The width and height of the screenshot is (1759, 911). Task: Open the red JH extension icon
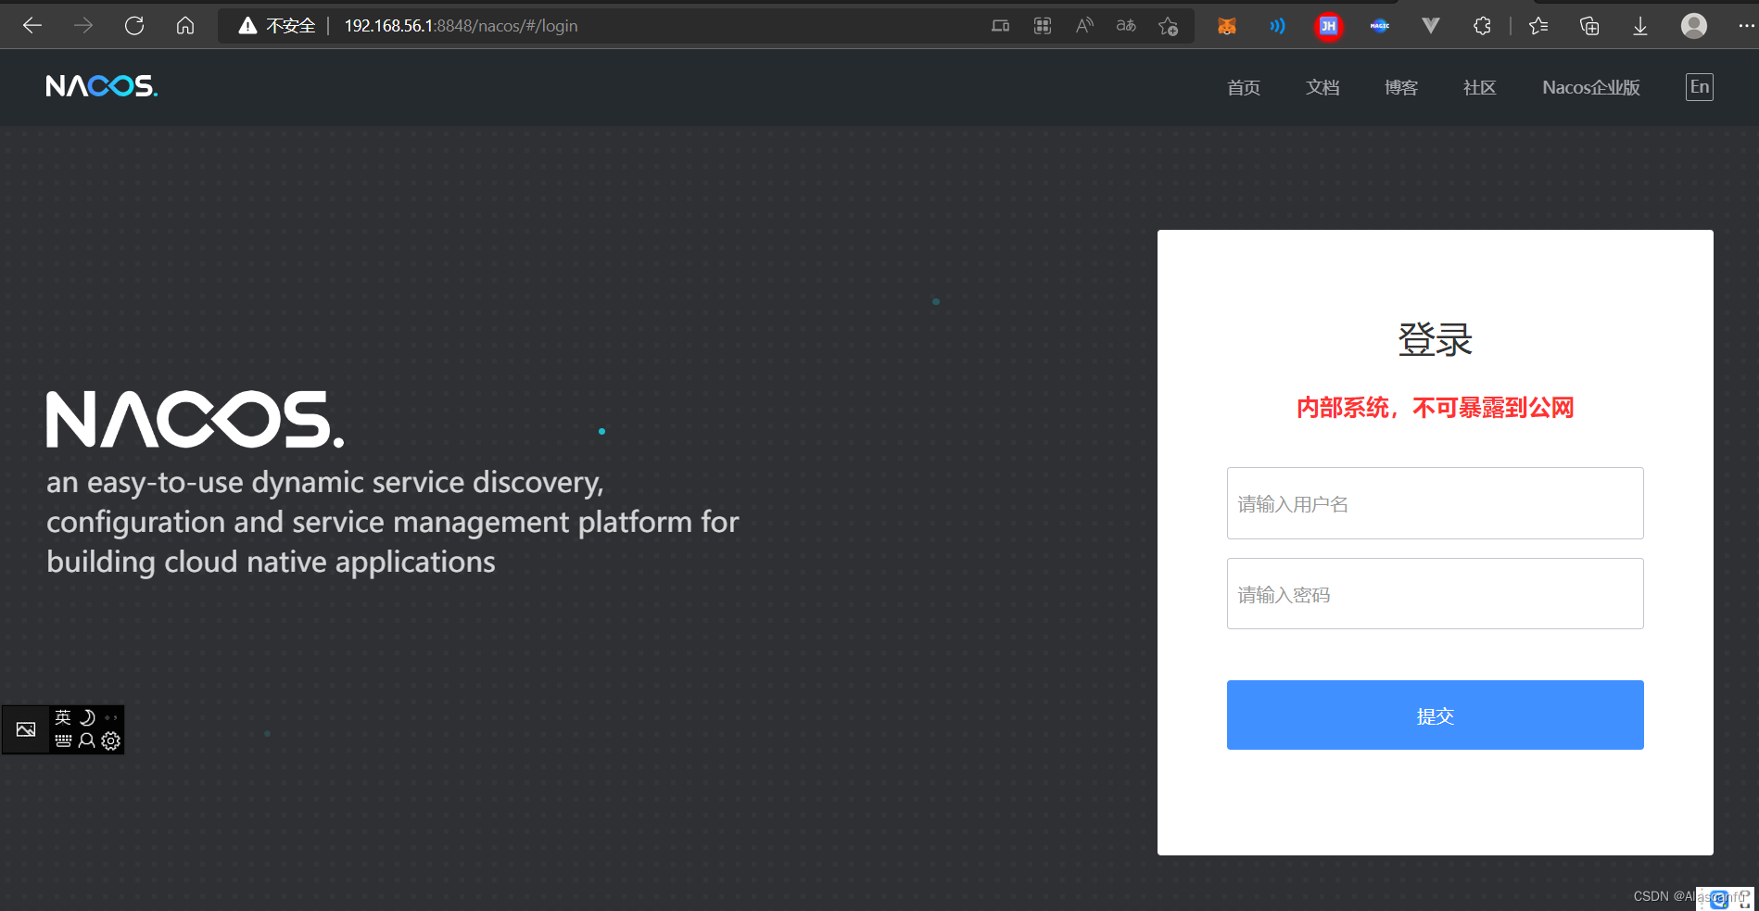point(1328,26)
